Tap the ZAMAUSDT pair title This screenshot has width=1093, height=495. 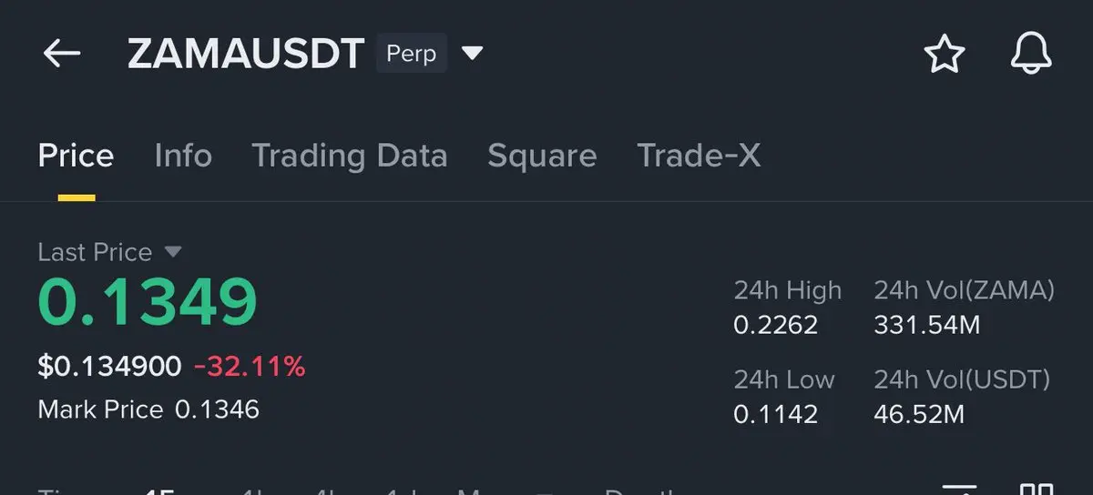pyautogui.click(x=246, y=55)
